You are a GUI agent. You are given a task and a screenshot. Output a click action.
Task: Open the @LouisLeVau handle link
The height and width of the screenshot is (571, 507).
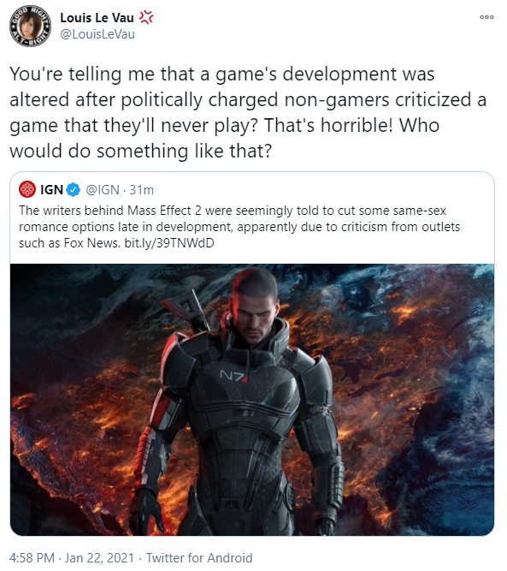(x=97, y=34)
